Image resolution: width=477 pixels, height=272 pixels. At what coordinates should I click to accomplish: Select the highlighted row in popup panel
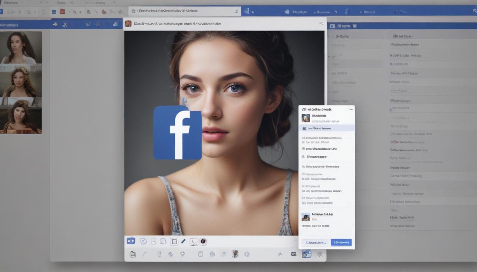[x=327, y=128]
